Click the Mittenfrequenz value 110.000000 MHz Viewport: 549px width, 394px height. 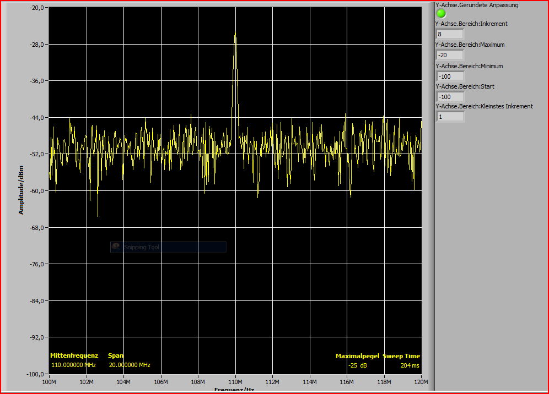click(73, 365)
